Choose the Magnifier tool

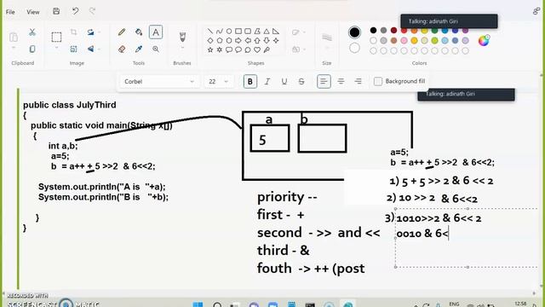[x=156, y=49]
